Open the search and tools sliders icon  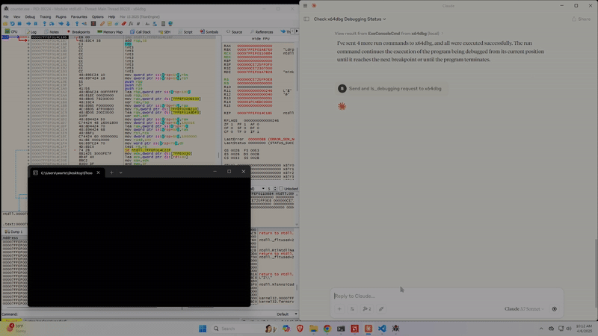352,309
